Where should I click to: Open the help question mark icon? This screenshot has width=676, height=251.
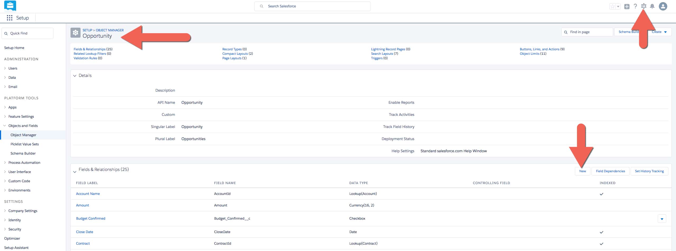click(635, 6)
